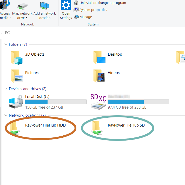Select the Pictures label

pyautogui.click(x=32, y=73)
